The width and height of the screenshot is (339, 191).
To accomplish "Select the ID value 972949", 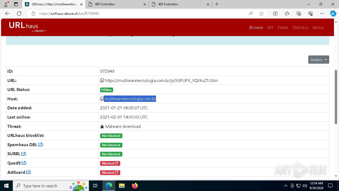I will point(107,71).
